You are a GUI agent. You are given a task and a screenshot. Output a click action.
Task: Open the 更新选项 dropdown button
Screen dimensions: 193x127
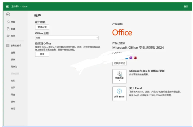119,77
